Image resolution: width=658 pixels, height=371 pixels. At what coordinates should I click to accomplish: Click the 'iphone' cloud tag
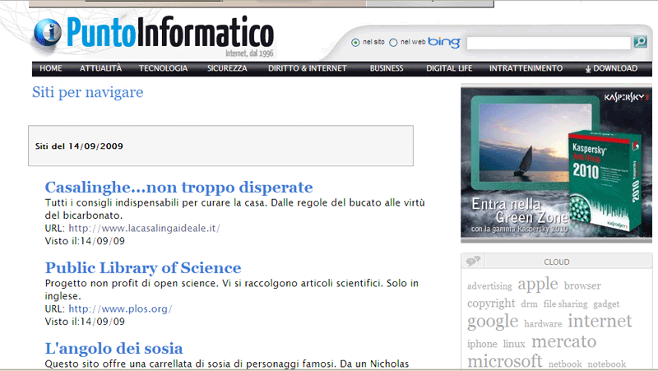tap(482, 344)
